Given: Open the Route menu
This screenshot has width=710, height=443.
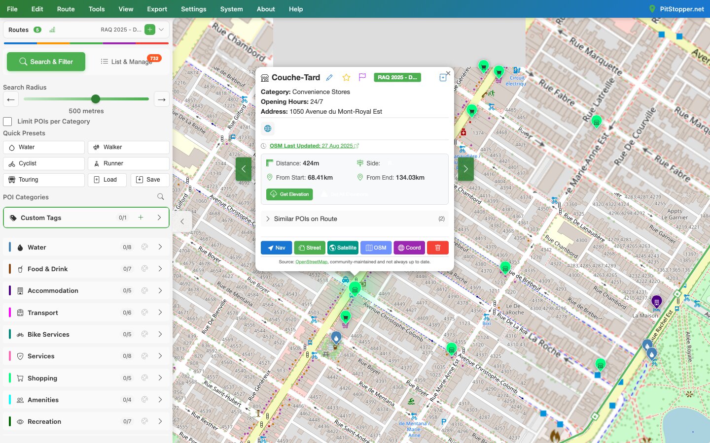Looking at the screenshot, I should [x=66, y=9].
